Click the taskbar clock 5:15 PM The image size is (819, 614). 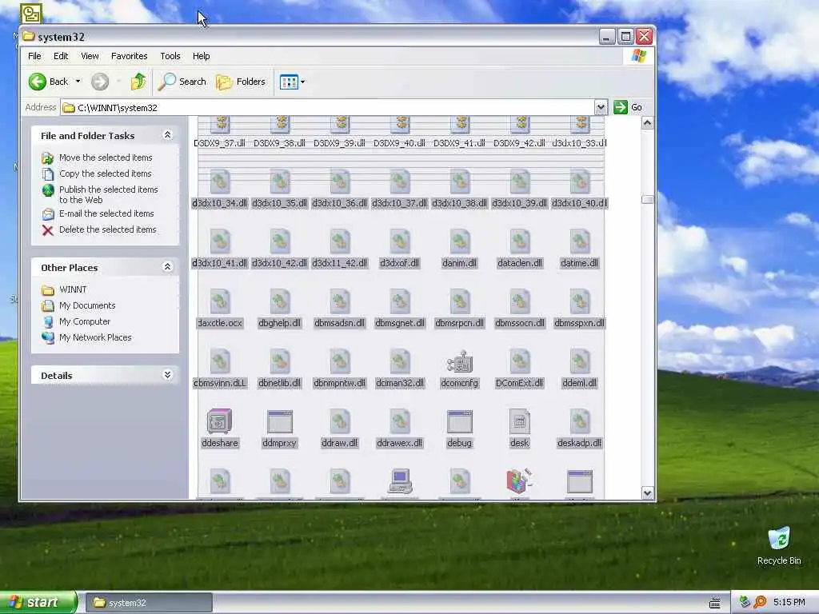point(789,603)
